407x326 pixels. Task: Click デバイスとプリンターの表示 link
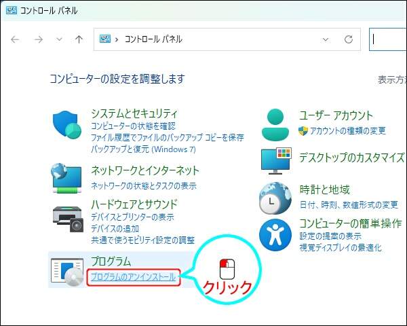pyautogui.click(x=132, y=217)
